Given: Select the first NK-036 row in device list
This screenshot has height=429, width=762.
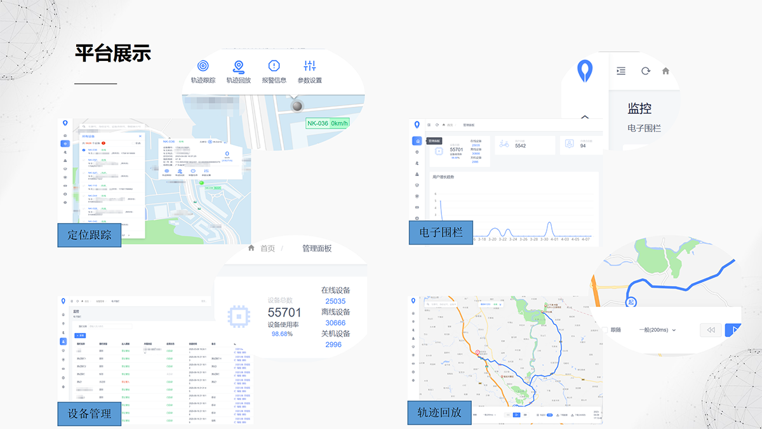Looking at the screenshot, I should [x=111, y=153].
